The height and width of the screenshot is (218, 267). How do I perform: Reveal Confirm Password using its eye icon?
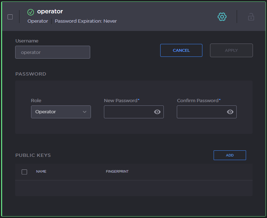point(230,112)
